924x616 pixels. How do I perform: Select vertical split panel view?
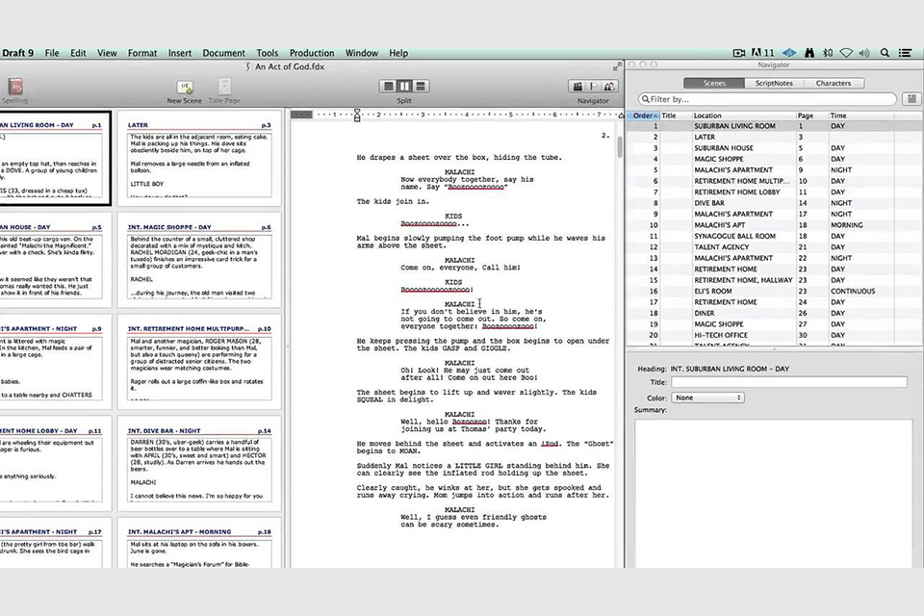click(x=404, y=86)
